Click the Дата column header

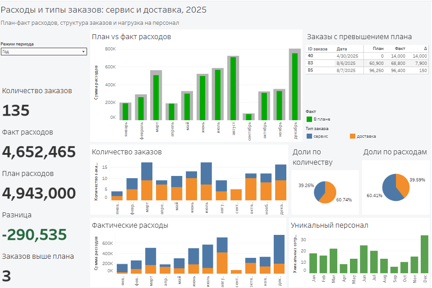tap(342, 49)
